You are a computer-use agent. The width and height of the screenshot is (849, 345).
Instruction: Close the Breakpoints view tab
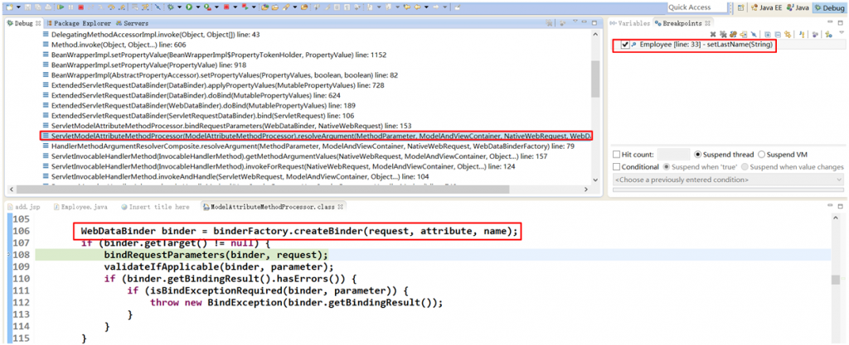707,23
